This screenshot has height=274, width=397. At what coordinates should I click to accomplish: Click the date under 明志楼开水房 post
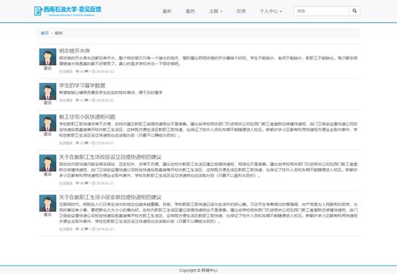pos(105,72)
